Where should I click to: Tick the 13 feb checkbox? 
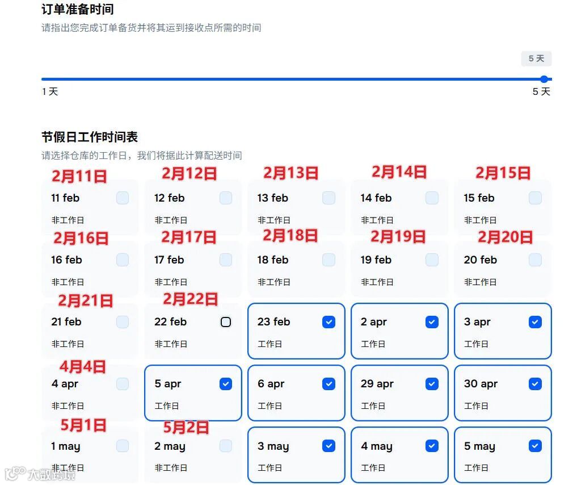(328, 198)
